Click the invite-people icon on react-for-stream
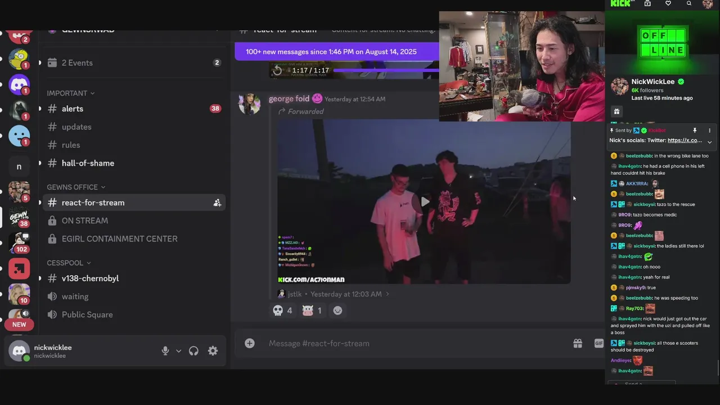This screenshot has height=405, width=720. (x=217, y=202)
